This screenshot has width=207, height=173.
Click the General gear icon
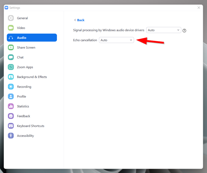[11, 18]
